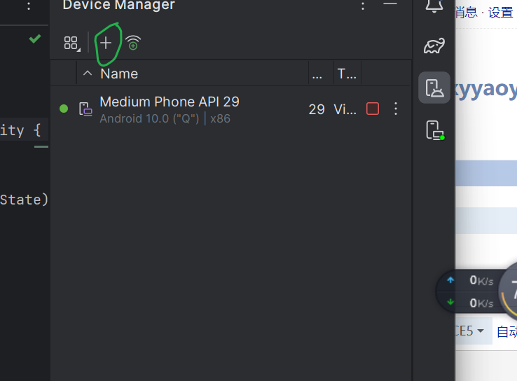Click pair devices over Wi-Fi icon
517x381 pixels.
click(x=132, y=43)
